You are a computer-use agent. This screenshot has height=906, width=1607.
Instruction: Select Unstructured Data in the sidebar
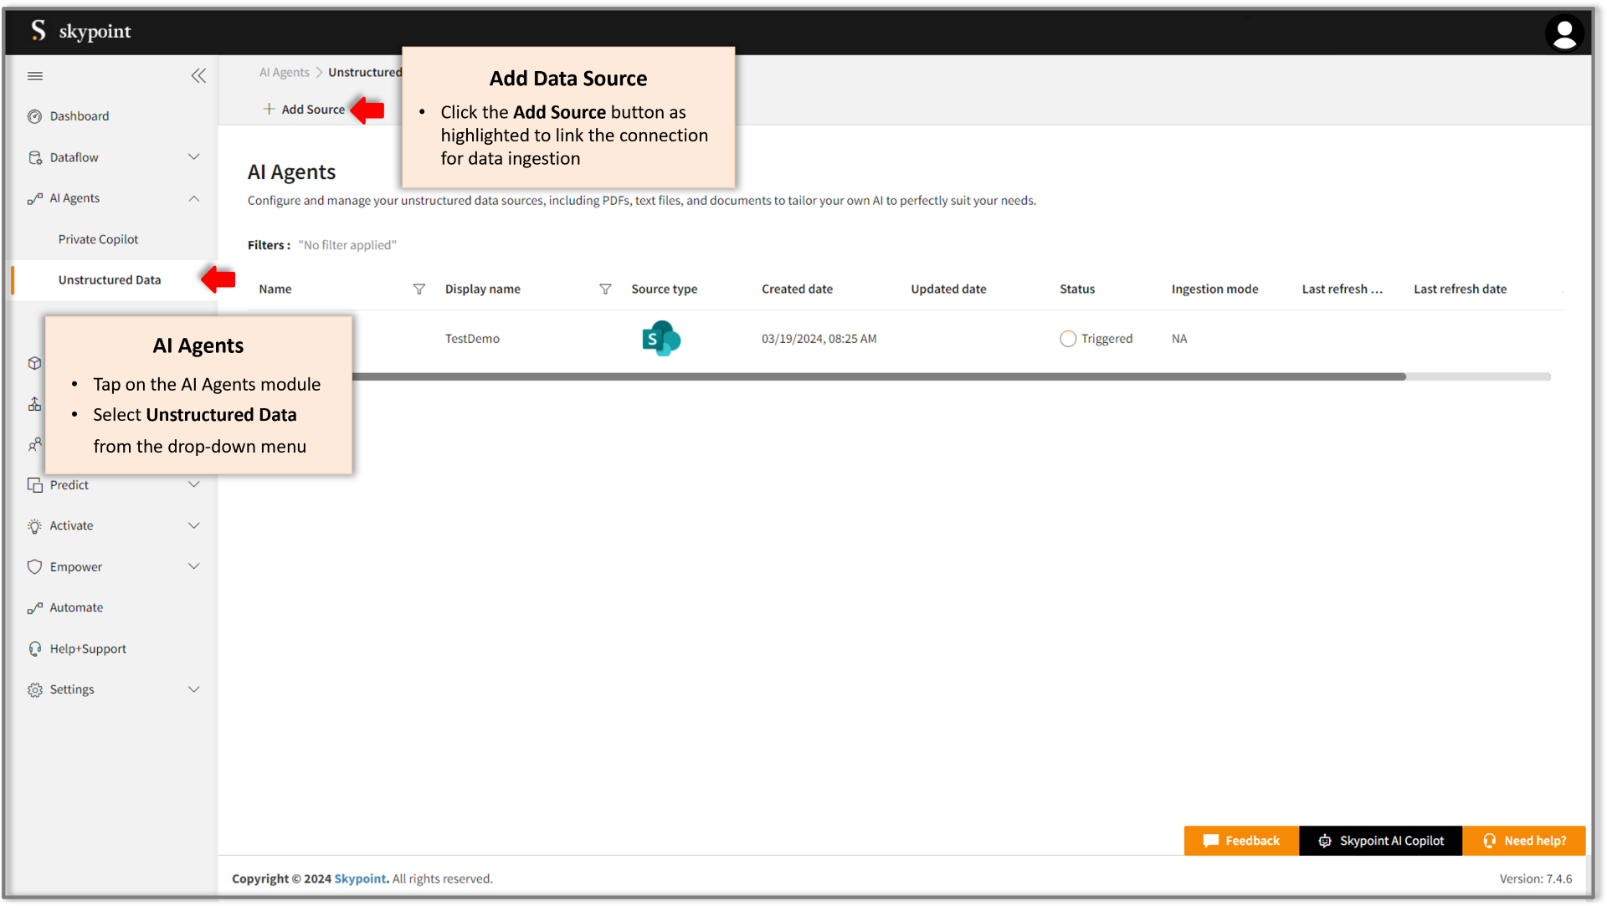[110, 279]
